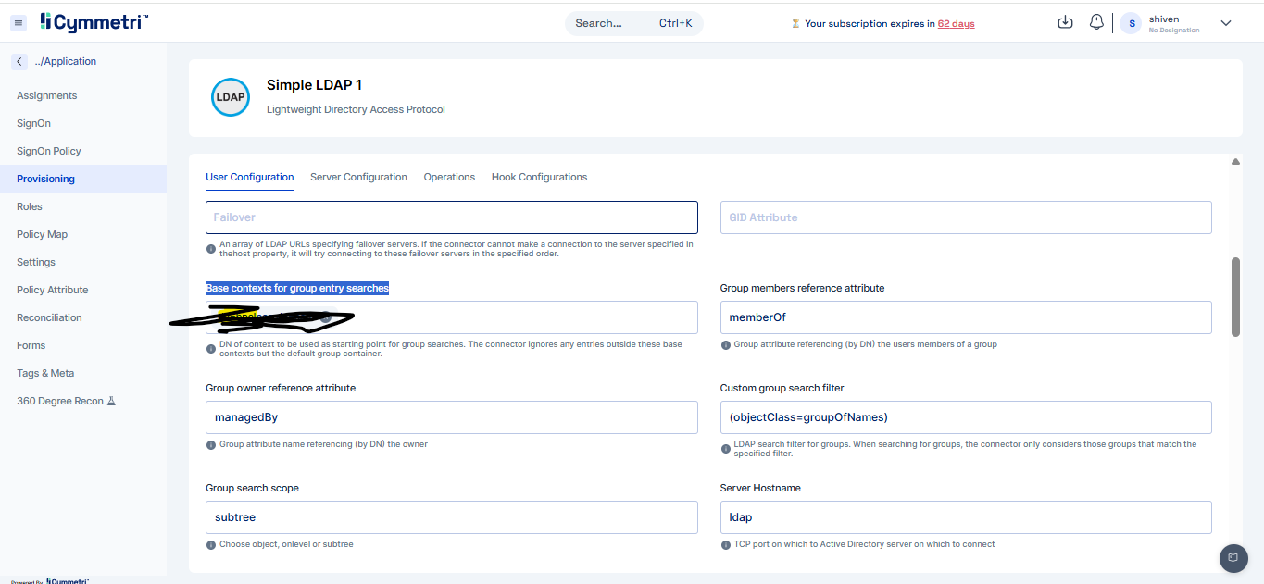Click the Simple LDAP 1 title
This screenshot has width=1264, height=584.
314,85
